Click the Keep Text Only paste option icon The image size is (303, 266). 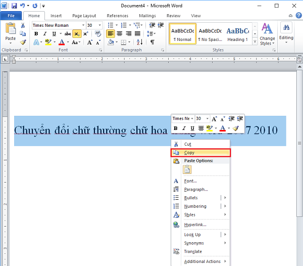[187, 169]
